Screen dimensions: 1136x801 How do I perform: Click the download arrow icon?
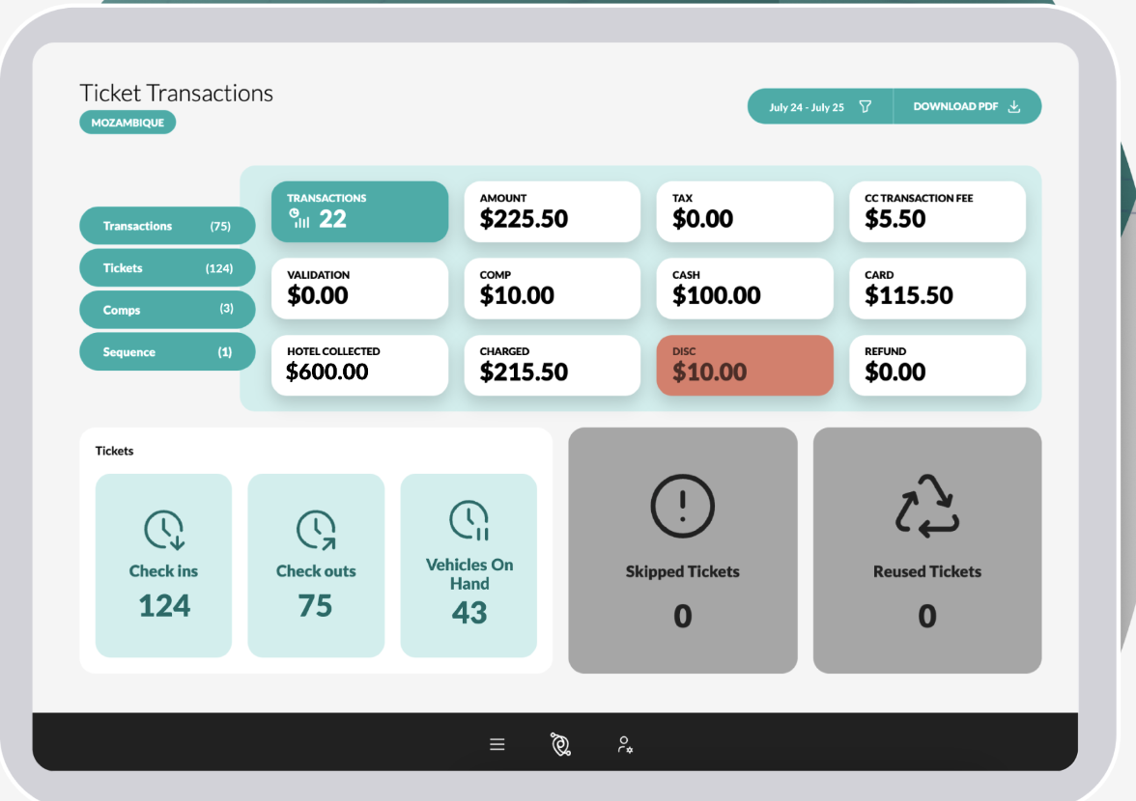pos(1014,106)
